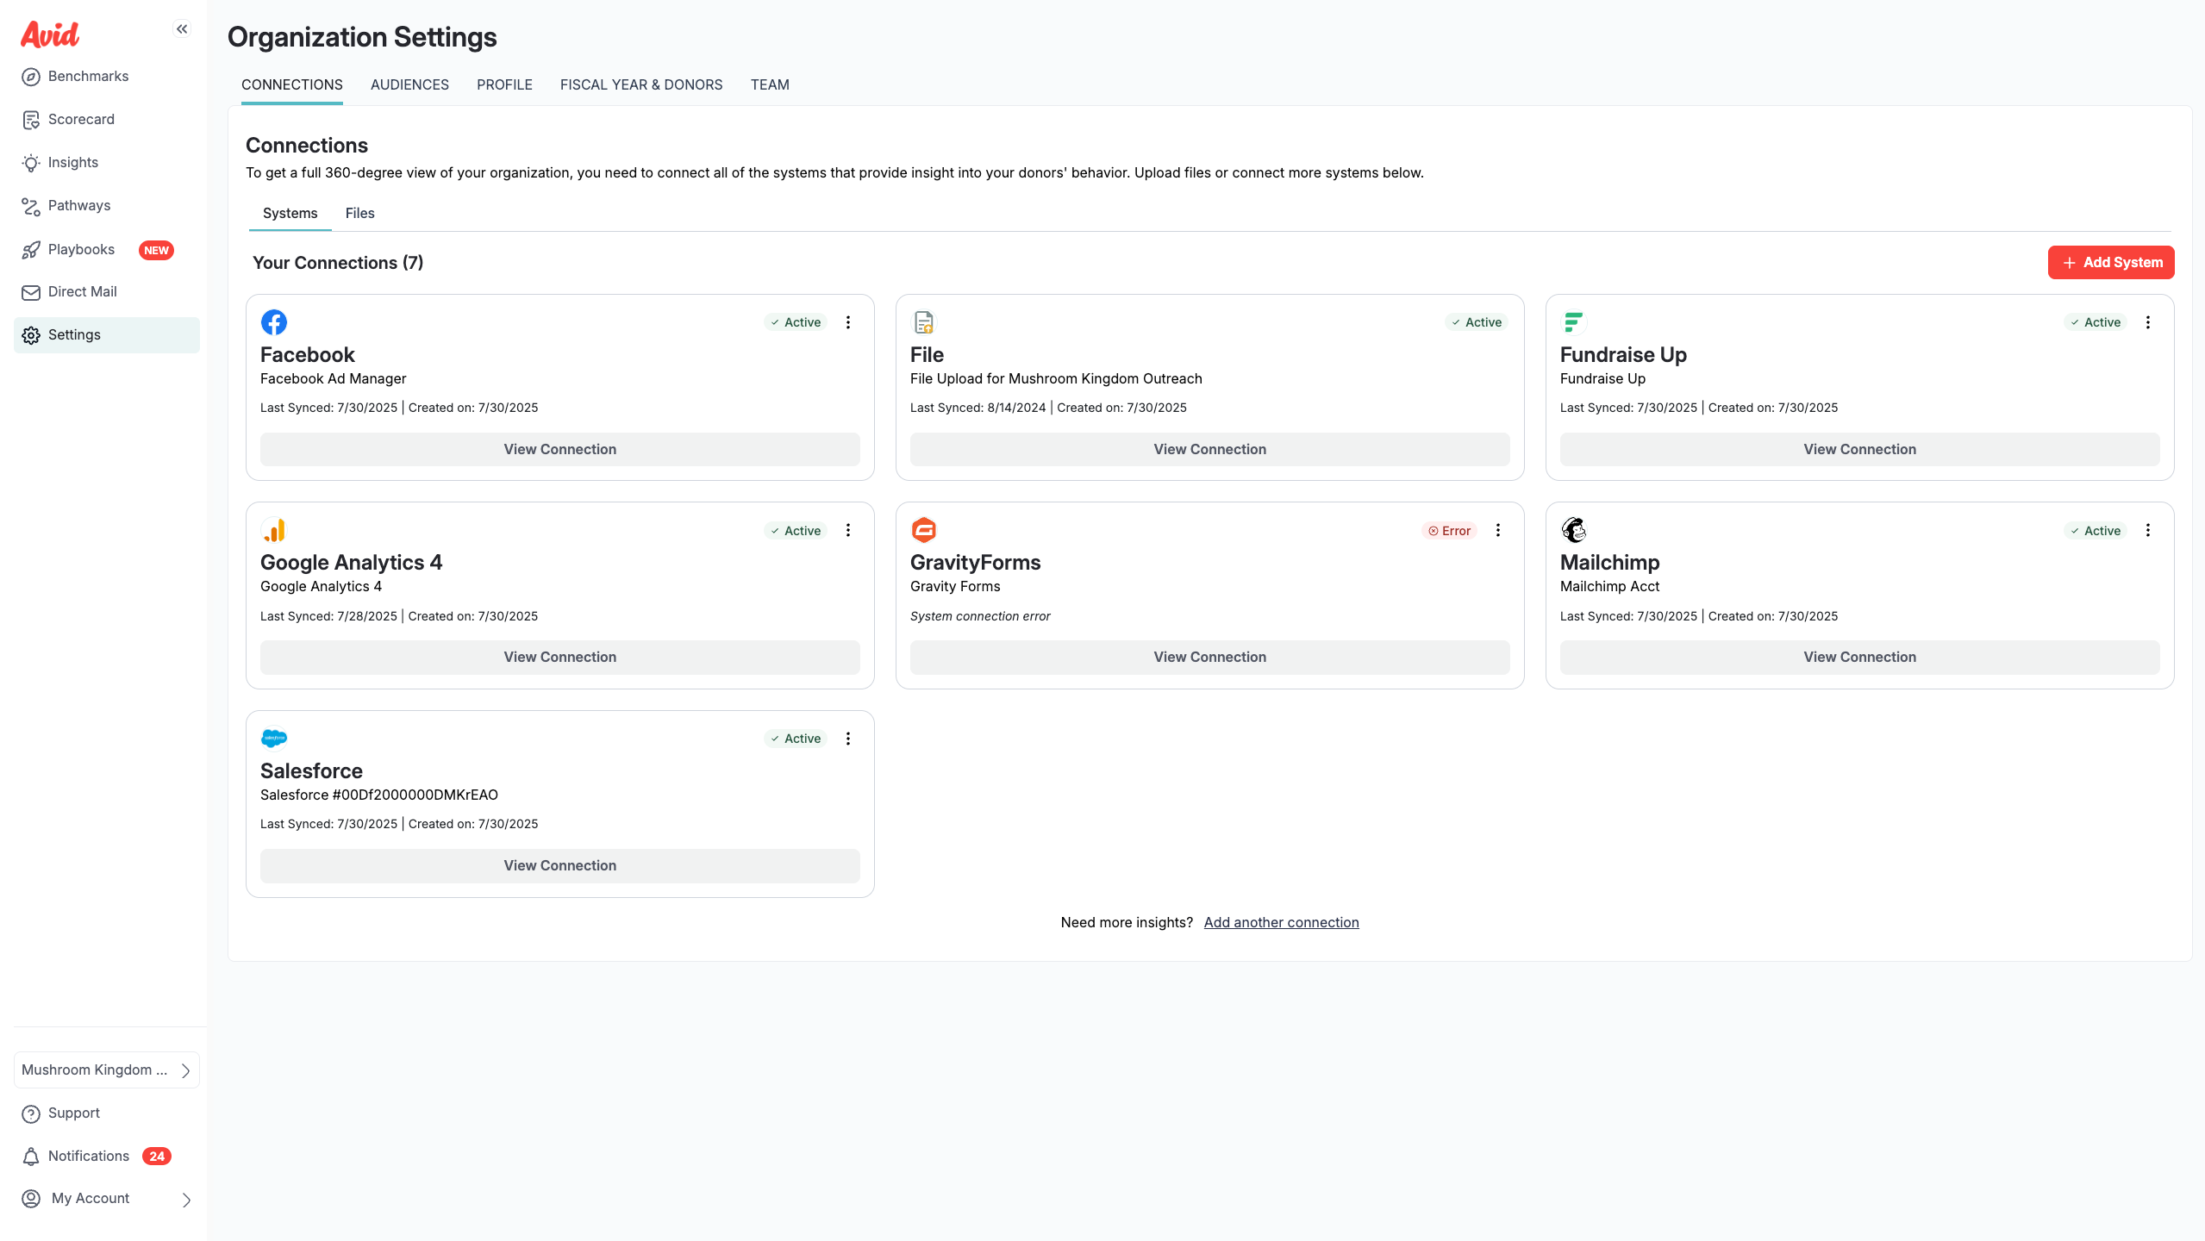Switch to the CONNECTIONS tab
This screenshot has height=1241, width=2205.
[x=292, y=84]
